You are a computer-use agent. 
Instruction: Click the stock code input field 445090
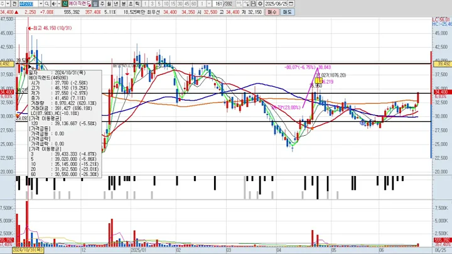[29, 4]
